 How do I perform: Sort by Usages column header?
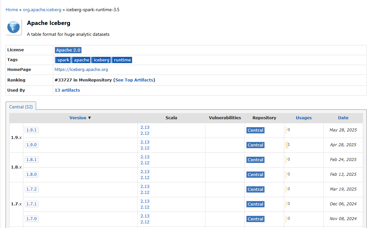pos(304,118)
